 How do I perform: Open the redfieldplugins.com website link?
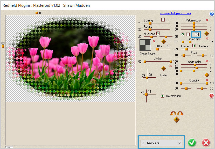[175, 13]
